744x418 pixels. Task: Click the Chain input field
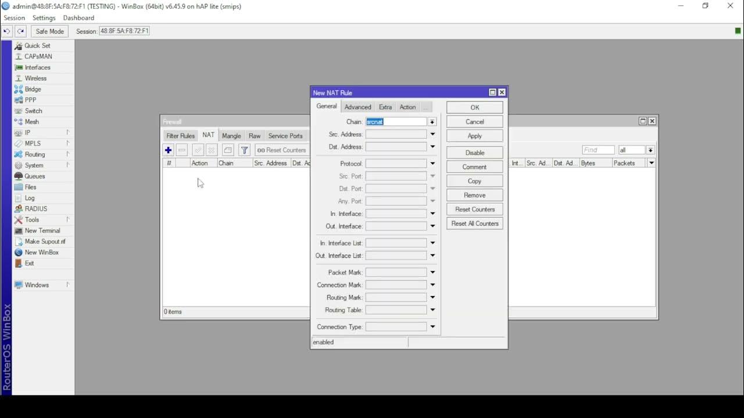(396, 122)
